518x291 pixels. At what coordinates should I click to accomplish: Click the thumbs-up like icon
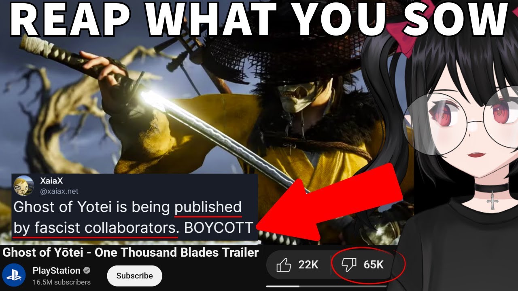[284, 265]
